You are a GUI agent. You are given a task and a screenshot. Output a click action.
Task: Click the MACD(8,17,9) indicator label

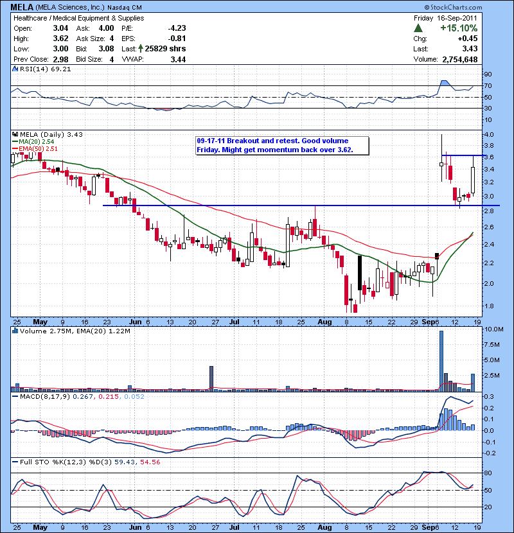coord(45,396)
